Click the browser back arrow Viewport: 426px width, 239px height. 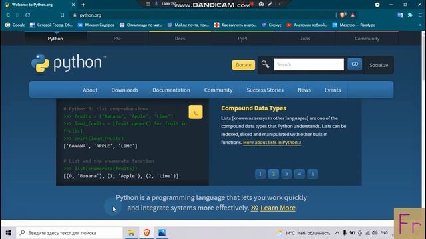coord(8,15)
